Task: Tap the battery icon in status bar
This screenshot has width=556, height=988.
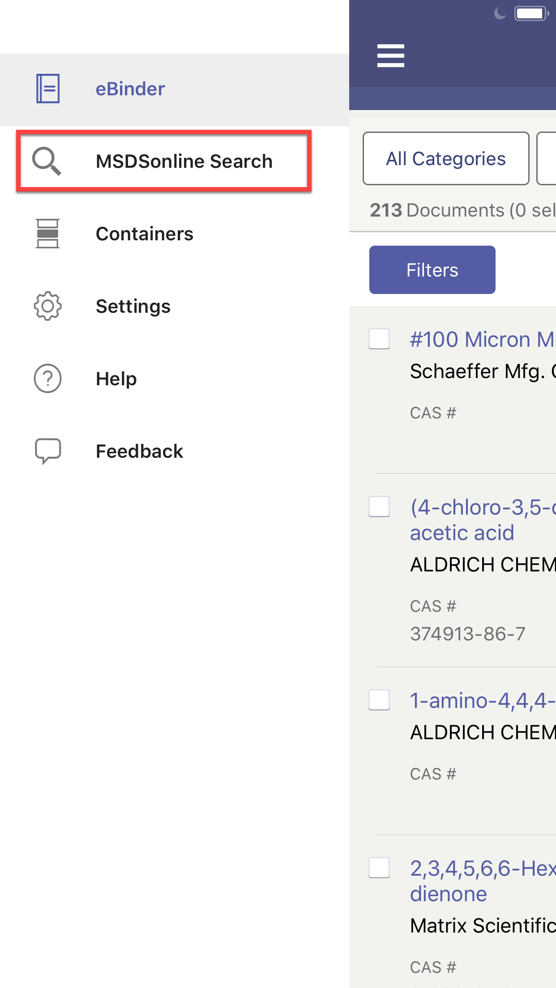Action: click(x=531, y=13)
